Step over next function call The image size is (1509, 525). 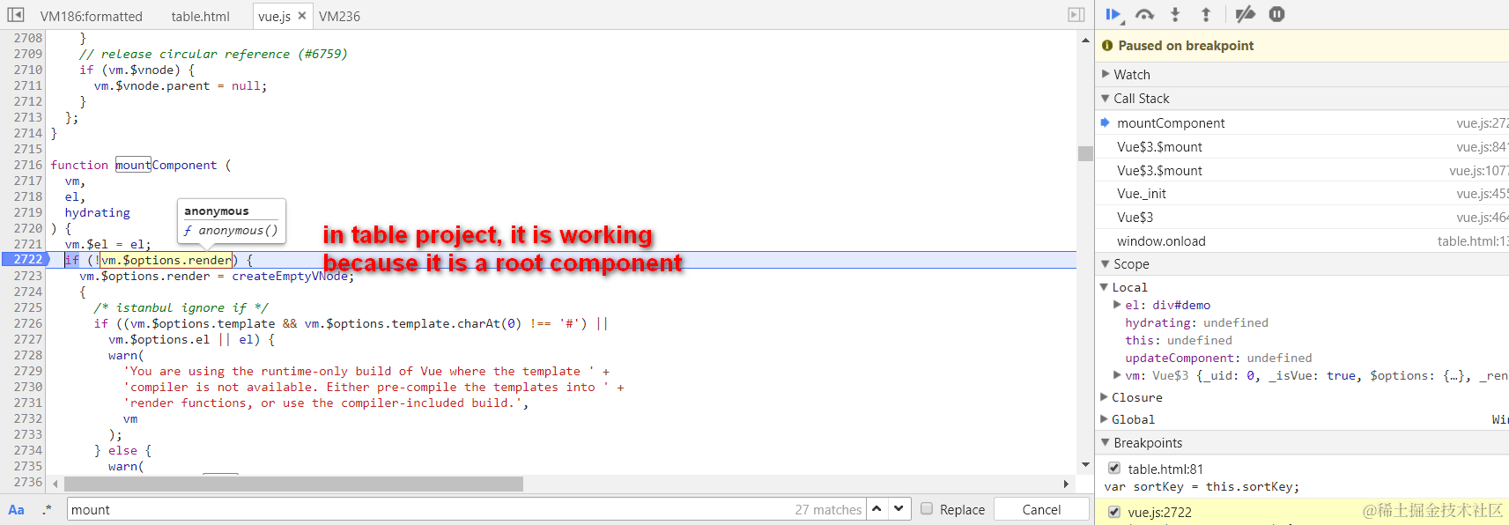pos(1144,14)
